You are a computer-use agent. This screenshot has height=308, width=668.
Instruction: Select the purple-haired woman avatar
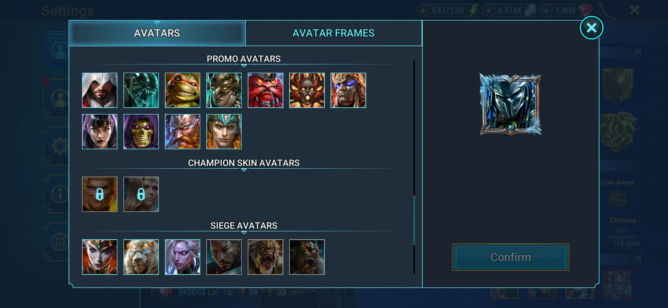(x=99, y=132)
